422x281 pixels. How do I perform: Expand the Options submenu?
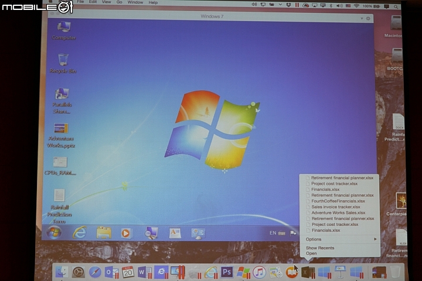341,239
